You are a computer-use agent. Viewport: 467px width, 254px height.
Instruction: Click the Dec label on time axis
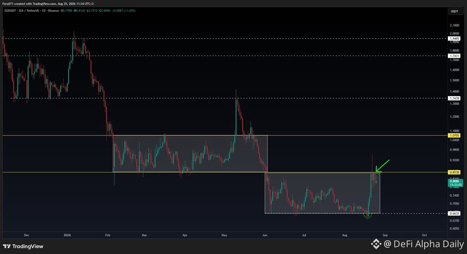(26, 235)
